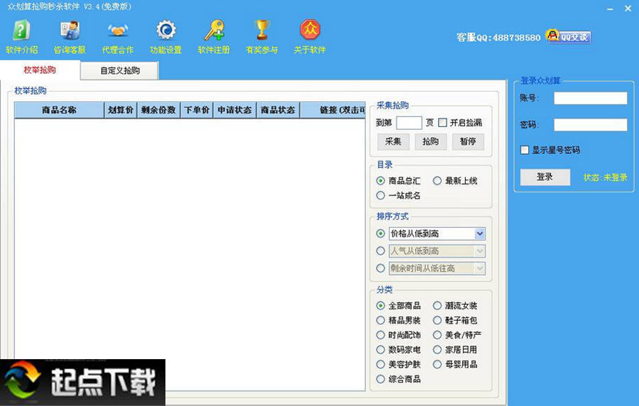This screenshot has height=406, width=639.
Task: Click the 链接 column header
Action: pos(332,110)
